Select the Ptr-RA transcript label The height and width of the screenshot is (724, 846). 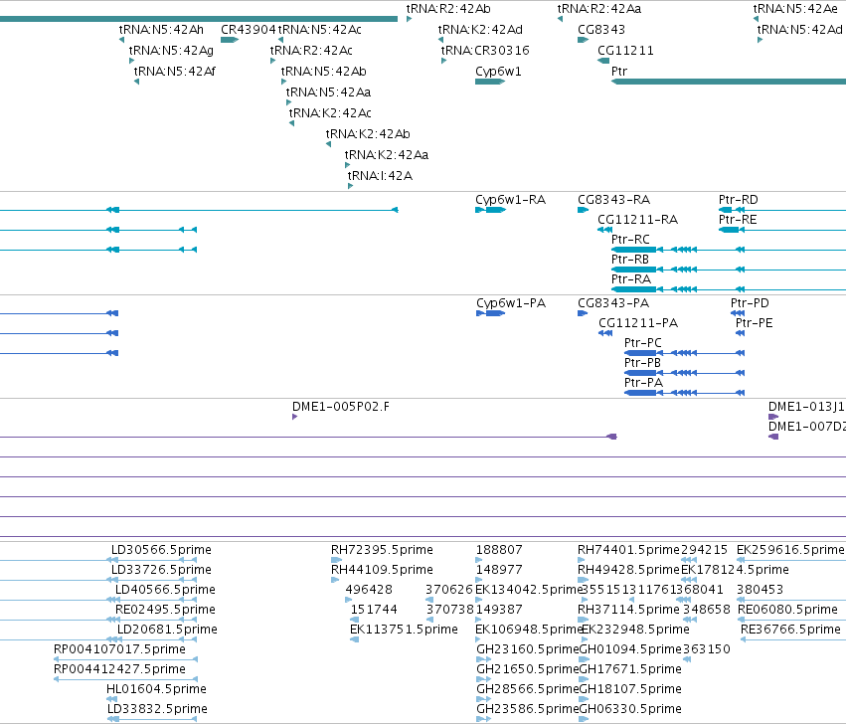631,279
